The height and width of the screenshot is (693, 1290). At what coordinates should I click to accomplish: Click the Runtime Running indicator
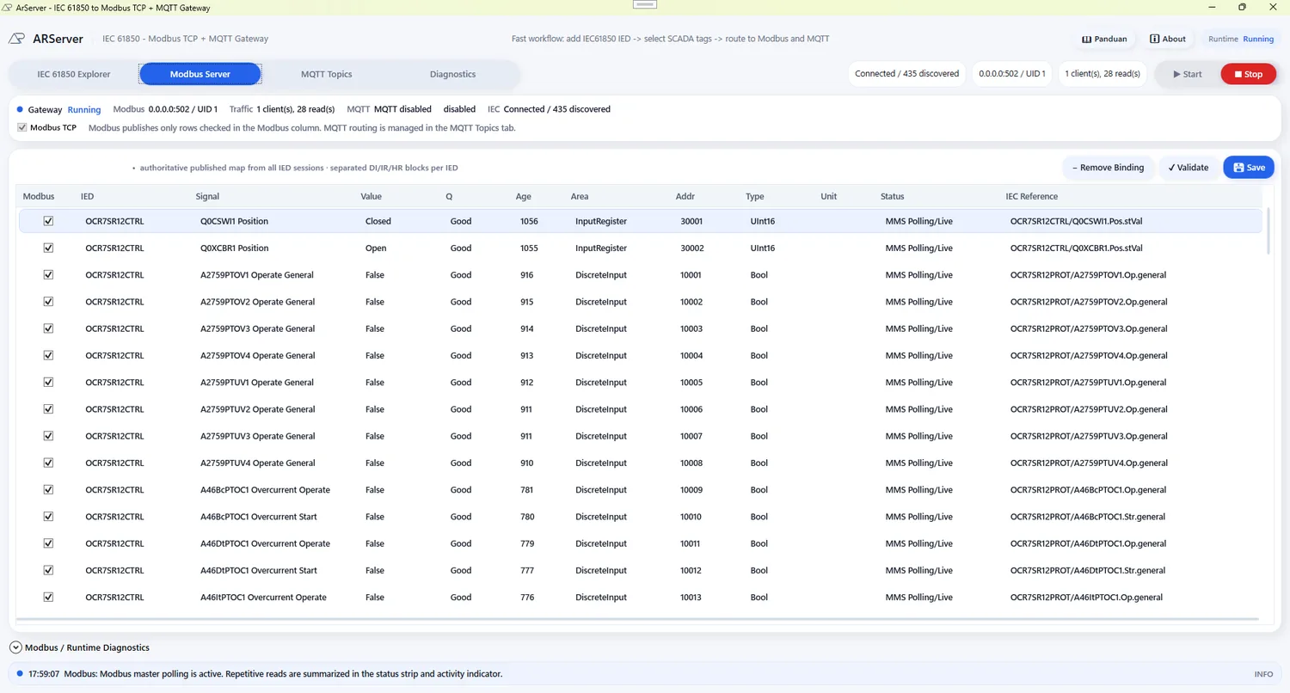pos(1241,39)
